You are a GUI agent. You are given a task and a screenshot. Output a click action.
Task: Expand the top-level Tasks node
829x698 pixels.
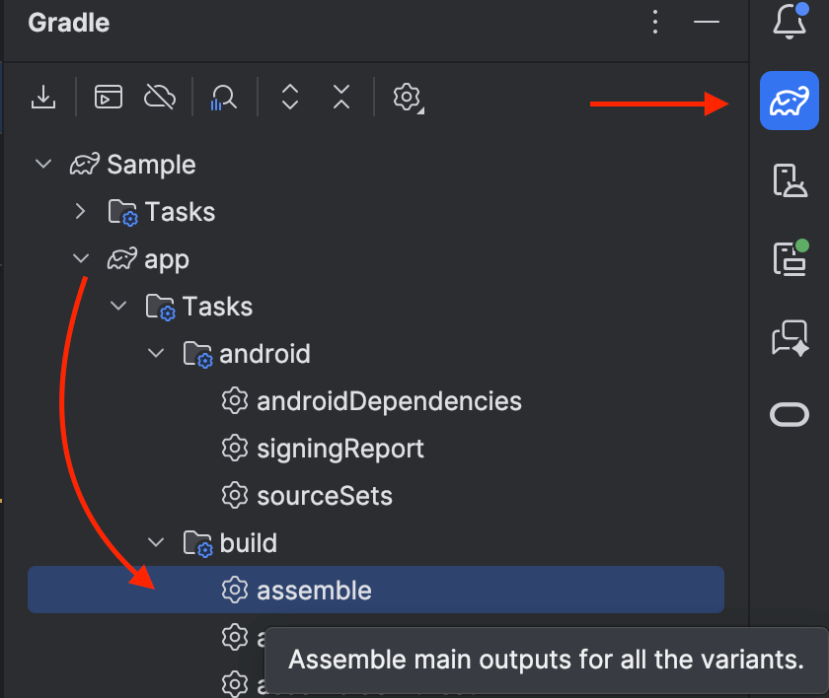pyautogui.click(x=80, y=211)
